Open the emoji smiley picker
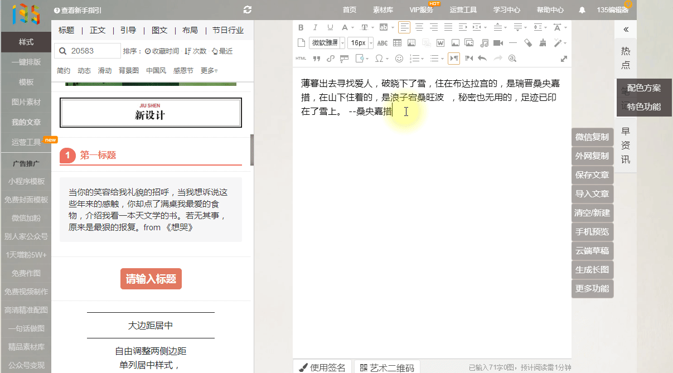 tap(399, 58)
